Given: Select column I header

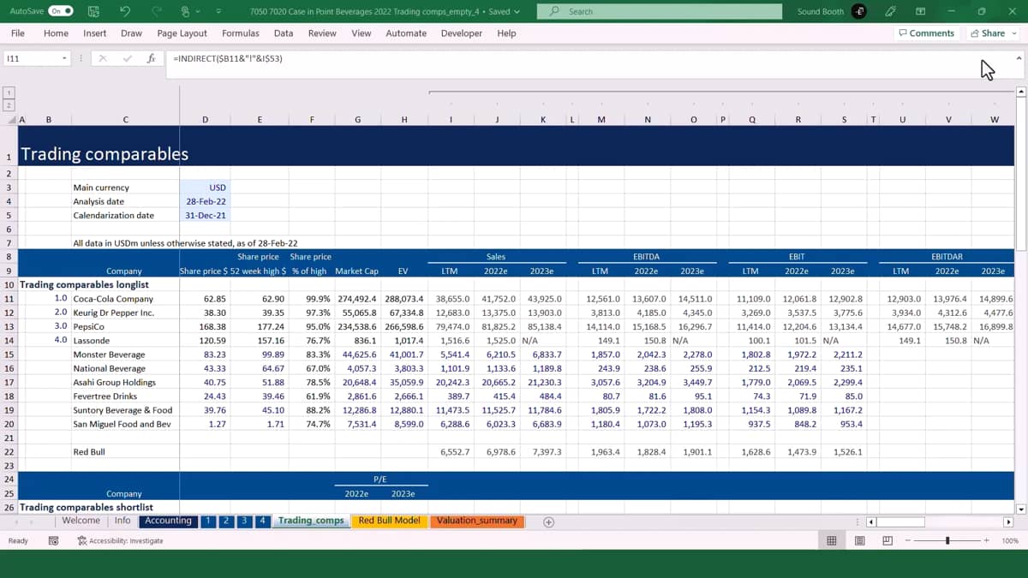Looking at the screenshot, I should tap(451, 119).
